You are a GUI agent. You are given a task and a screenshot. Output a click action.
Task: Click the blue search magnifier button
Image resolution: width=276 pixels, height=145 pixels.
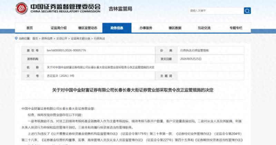click(247, 11)
